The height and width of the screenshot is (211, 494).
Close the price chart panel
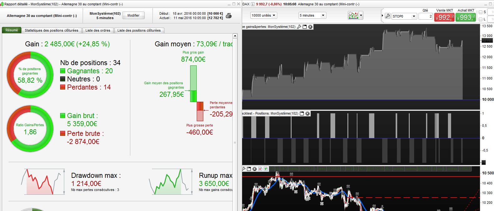click(x=255, y=169)
